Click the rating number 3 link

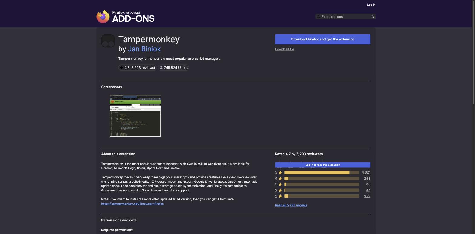click(x=276, y=184)
